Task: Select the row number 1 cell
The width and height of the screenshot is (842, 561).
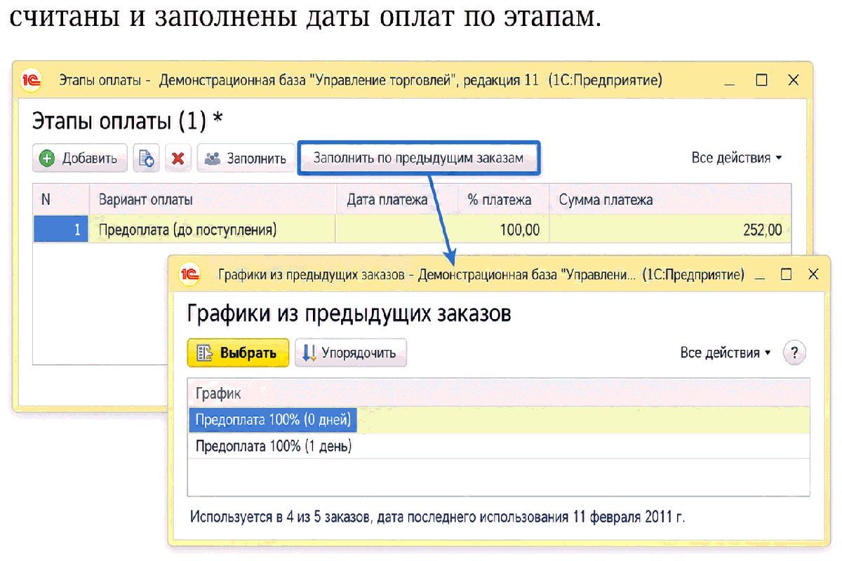Action: (x=61, y=229)
